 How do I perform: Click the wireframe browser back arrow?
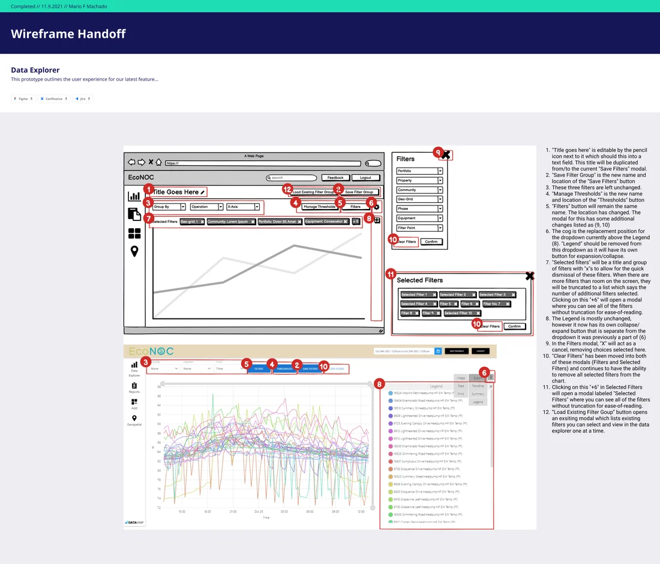[x=131, y=162]
